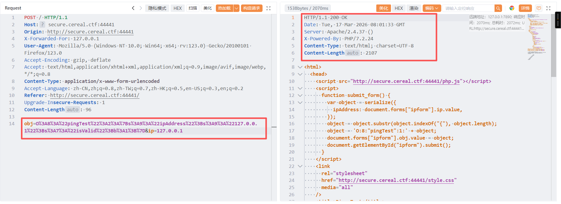Click the HTTP/1.1 200 OK status line
561x204 pixels.
click(326, 17)
